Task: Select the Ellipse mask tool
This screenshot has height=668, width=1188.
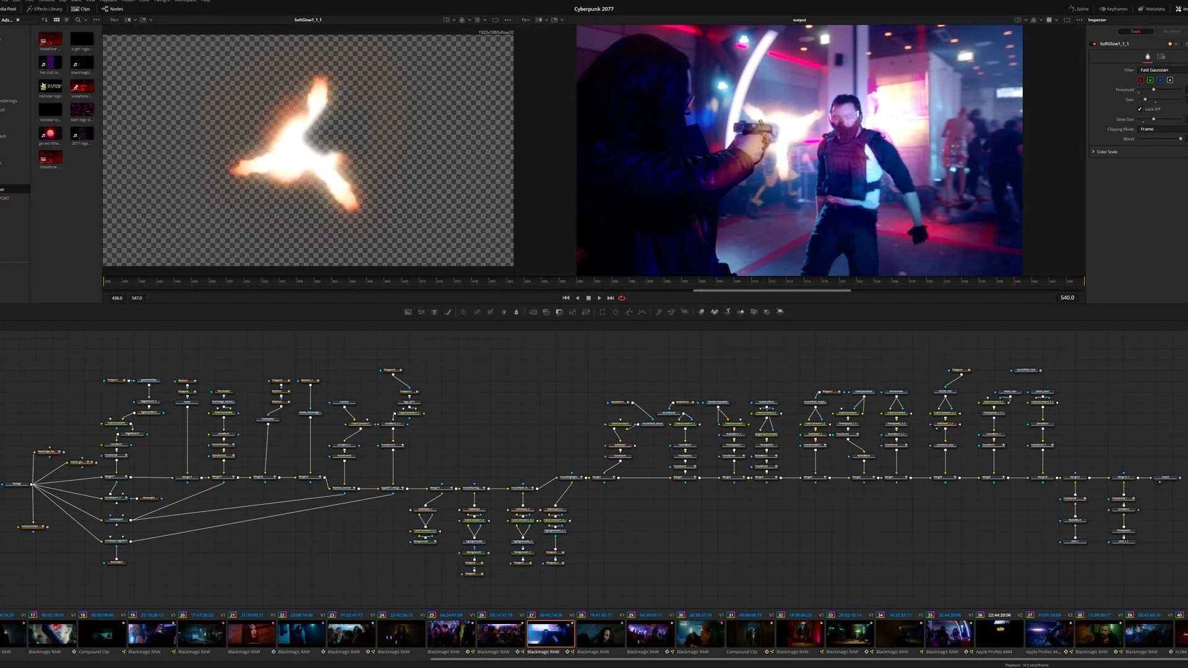Action: pos(616,312)
